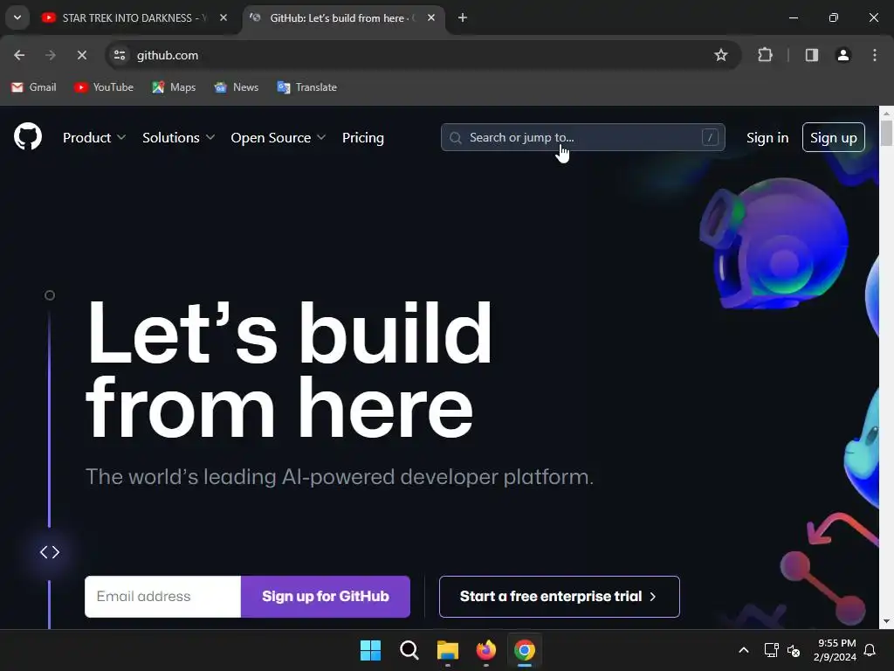The height and width of the screenshot is (671, 894).
Task: View site information icon in address bar
Action: 120,55
